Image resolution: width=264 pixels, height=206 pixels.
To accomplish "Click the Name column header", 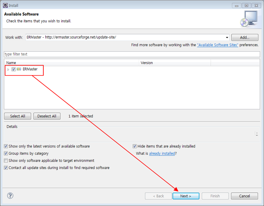I will [71, 63].
